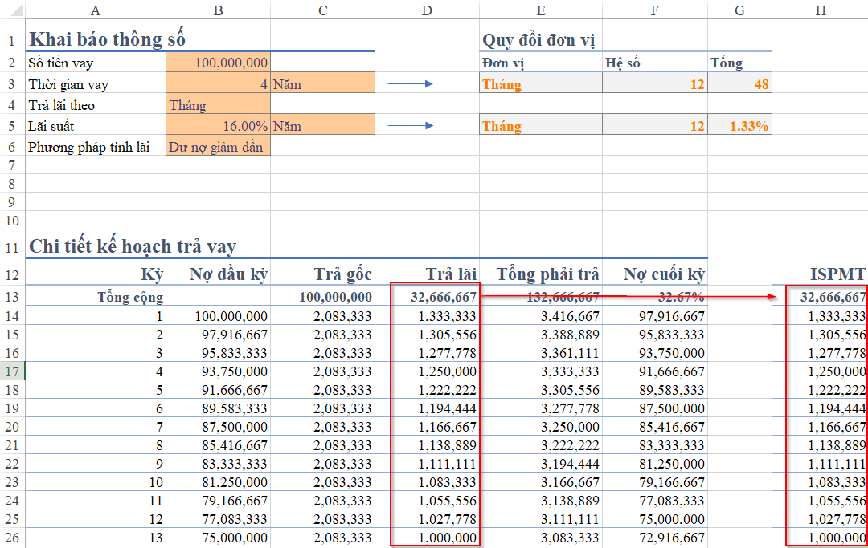The height and width of the screenshot is (548, 868).
Task: Click closing debt cell 72,916,667
Action: point(655,538)
